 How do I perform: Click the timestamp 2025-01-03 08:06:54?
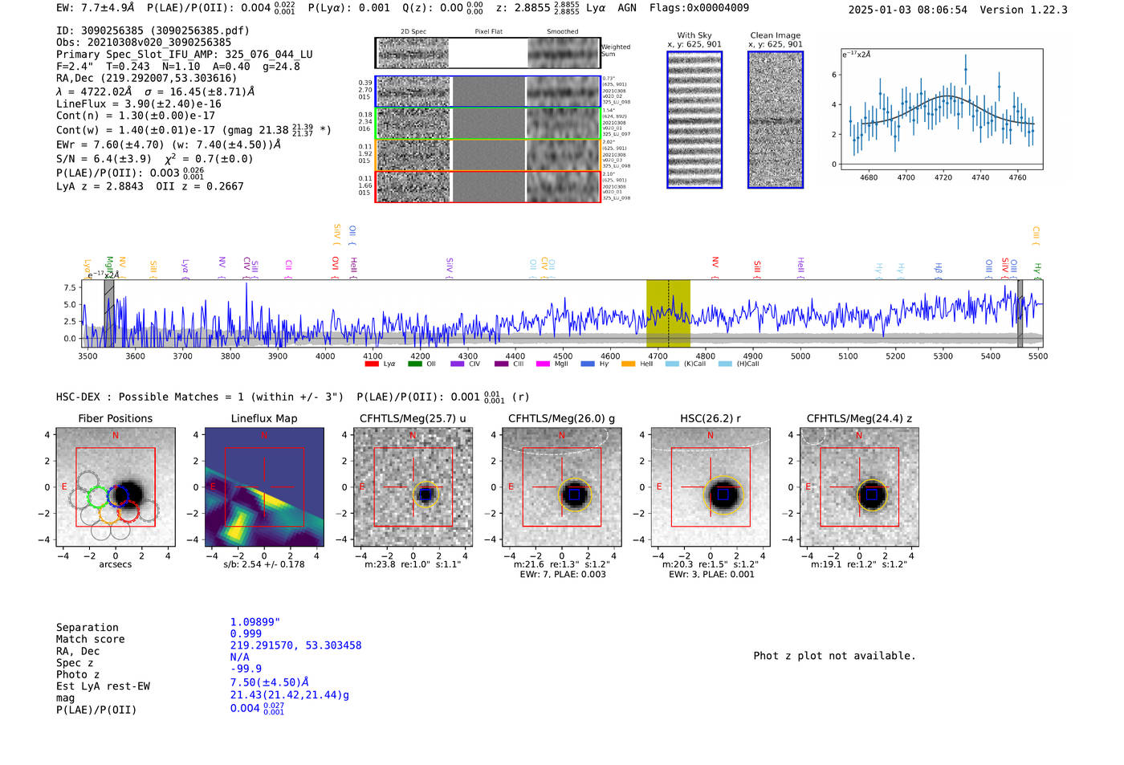(908, 10)
